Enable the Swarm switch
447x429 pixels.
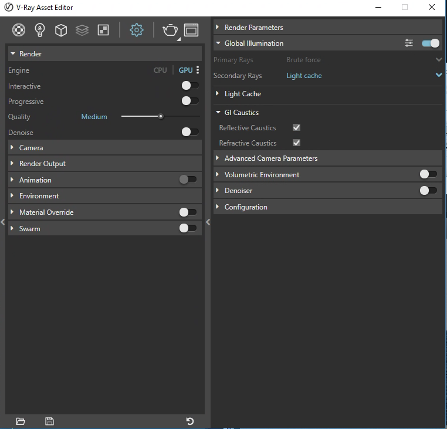tap(188, 228)
